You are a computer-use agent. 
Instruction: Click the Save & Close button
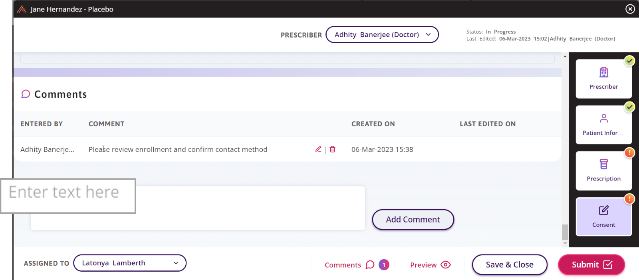509,265
